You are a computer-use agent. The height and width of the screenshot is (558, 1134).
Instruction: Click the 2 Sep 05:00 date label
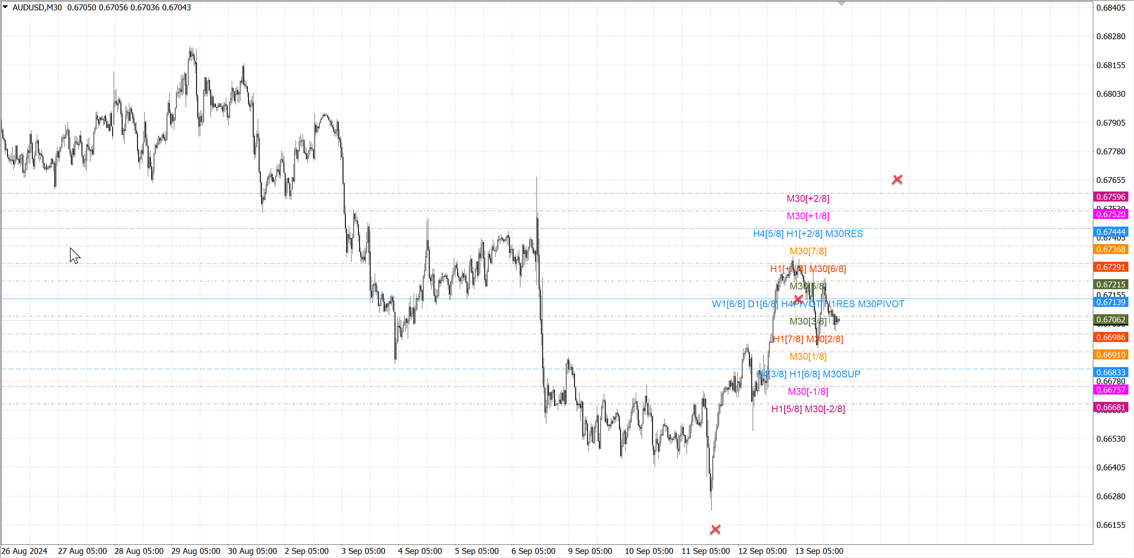pos(307,551)
